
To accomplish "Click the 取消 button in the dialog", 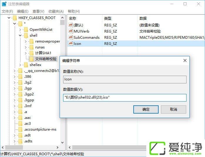I will pos(174,109).
